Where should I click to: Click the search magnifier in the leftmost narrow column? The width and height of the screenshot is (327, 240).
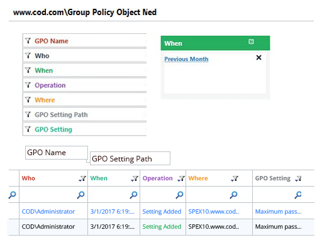pyautogui.click(x=12, y=195)
